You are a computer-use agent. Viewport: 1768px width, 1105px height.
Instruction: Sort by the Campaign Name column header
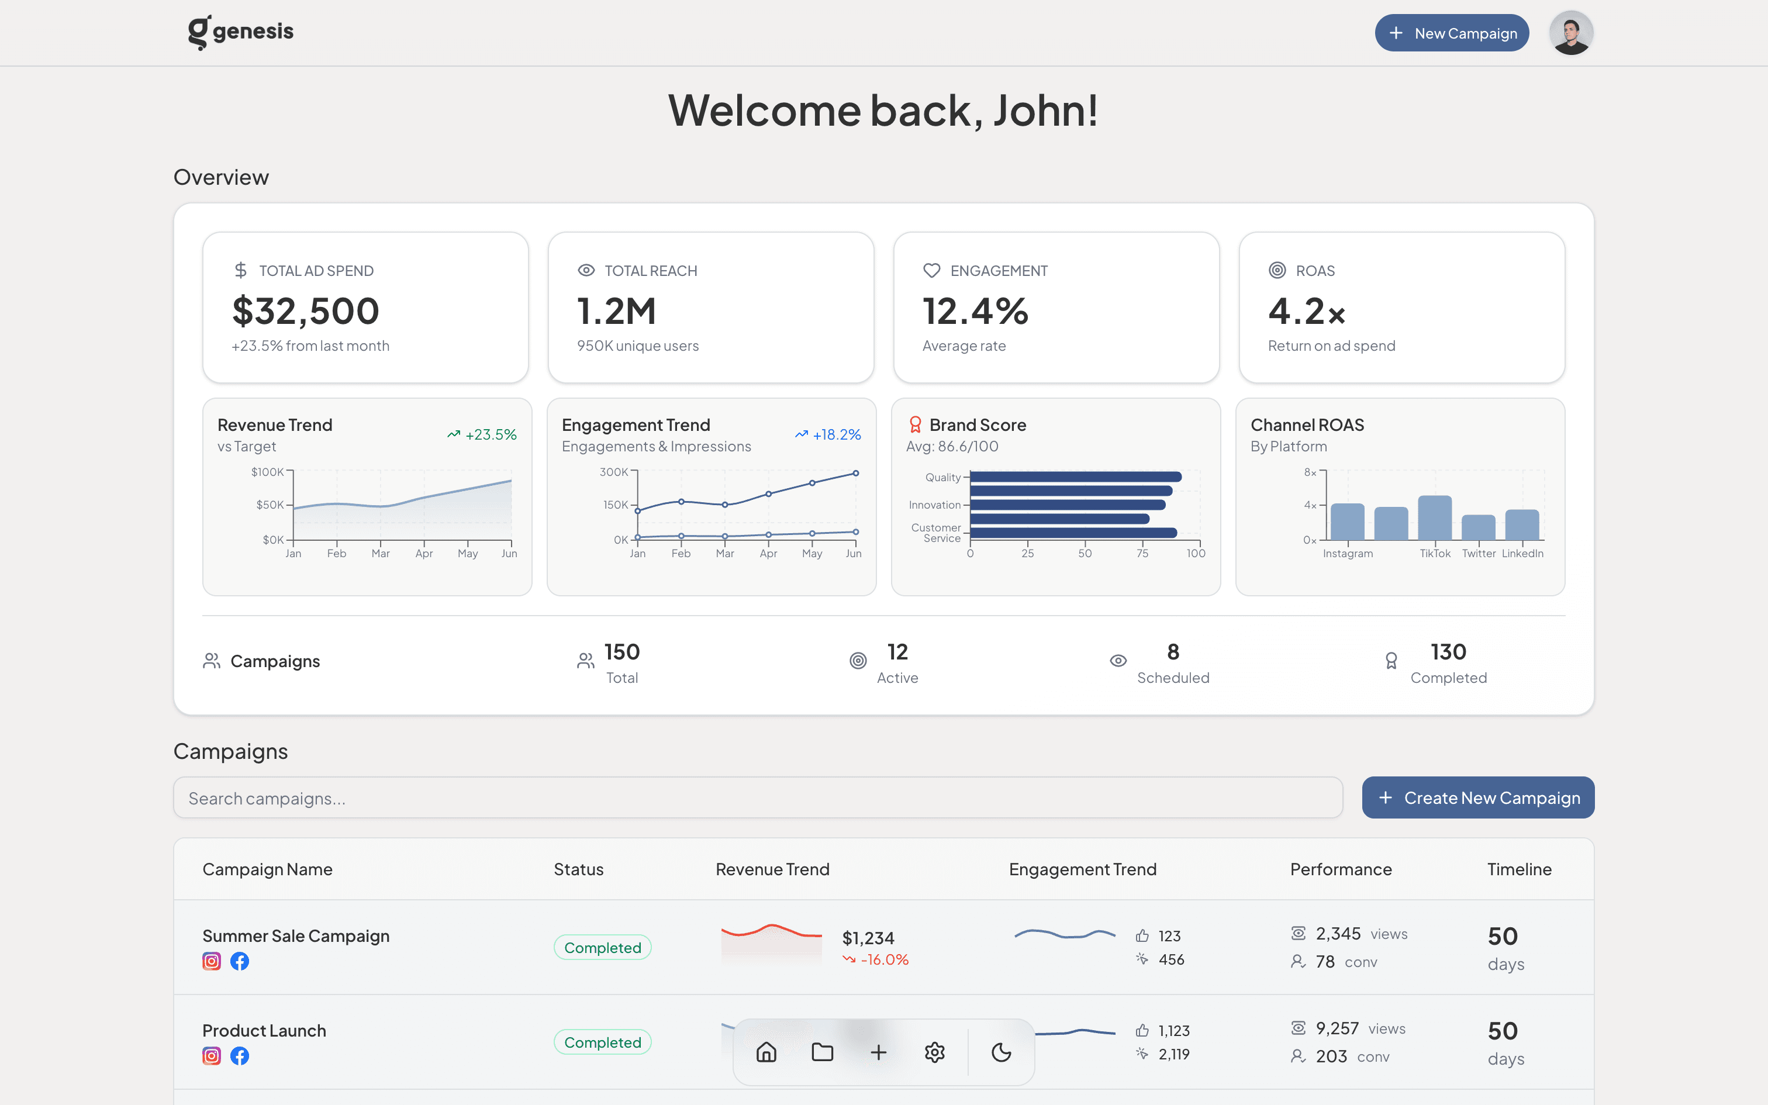click(267, 869)
